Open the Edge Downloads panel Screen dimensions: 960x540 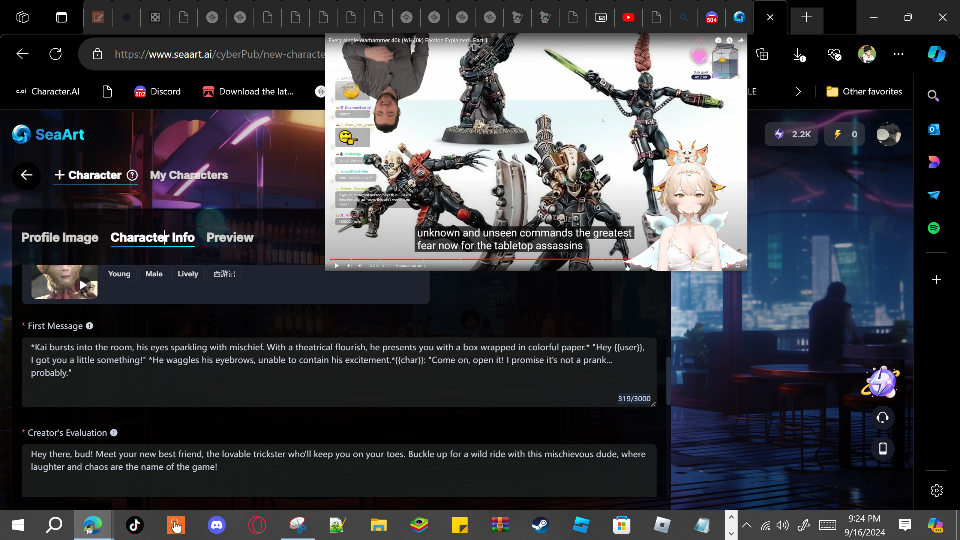[x=799, y=55]
